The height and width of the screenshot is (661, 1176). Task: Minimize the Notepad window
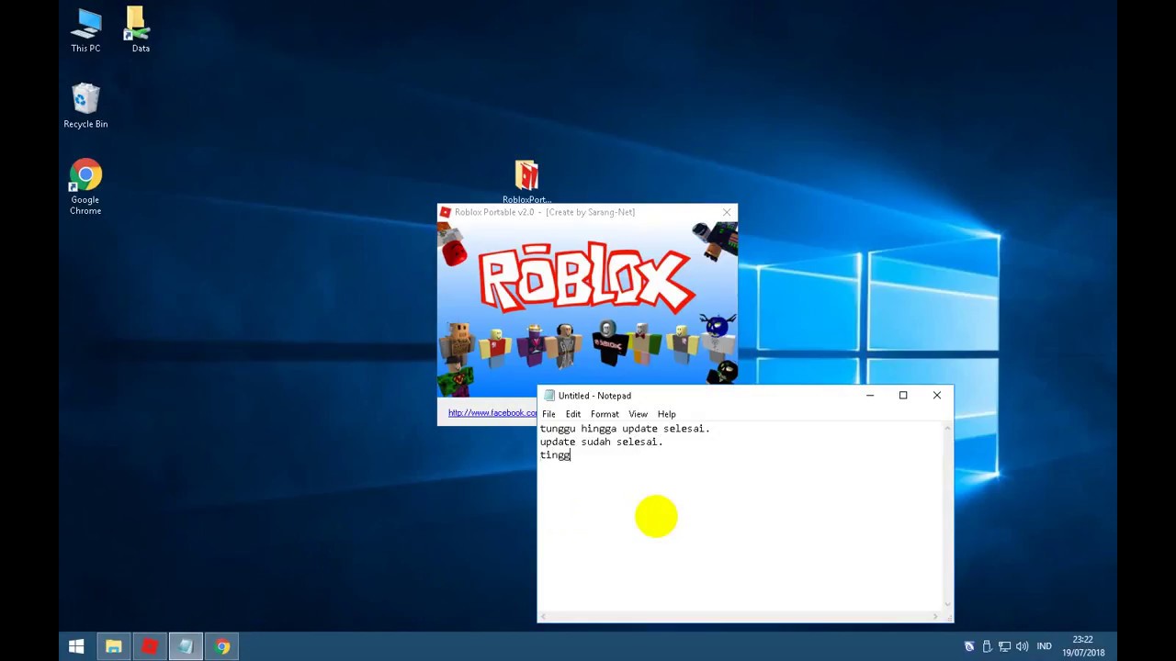click(x=869, y=396)
